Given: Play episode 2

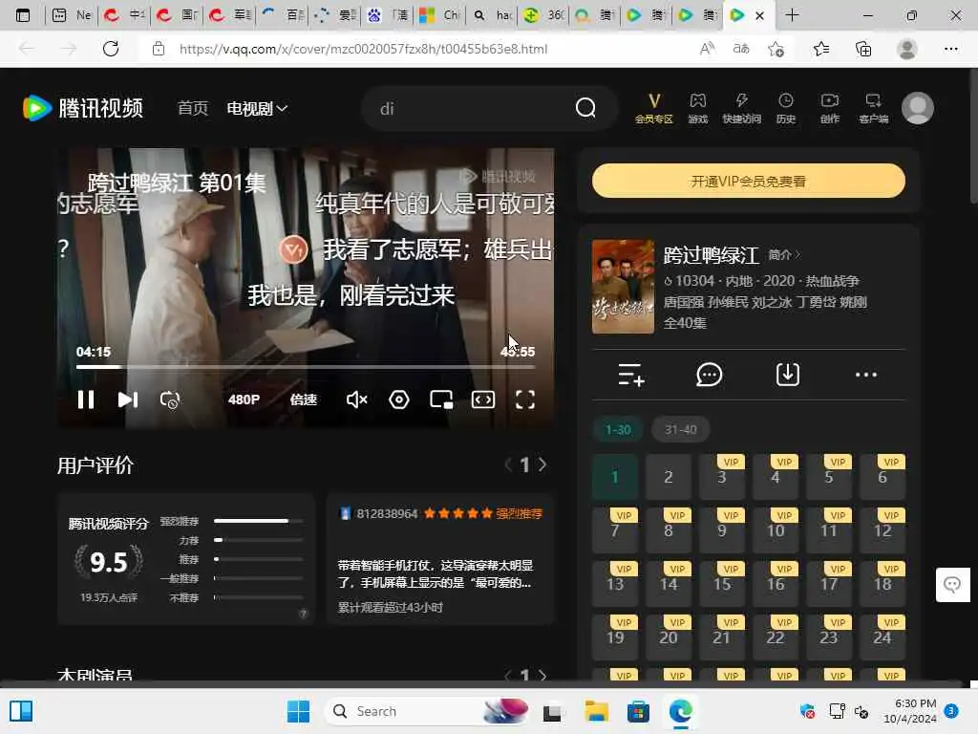Looking at the screenshot, I should click(669, 477).
